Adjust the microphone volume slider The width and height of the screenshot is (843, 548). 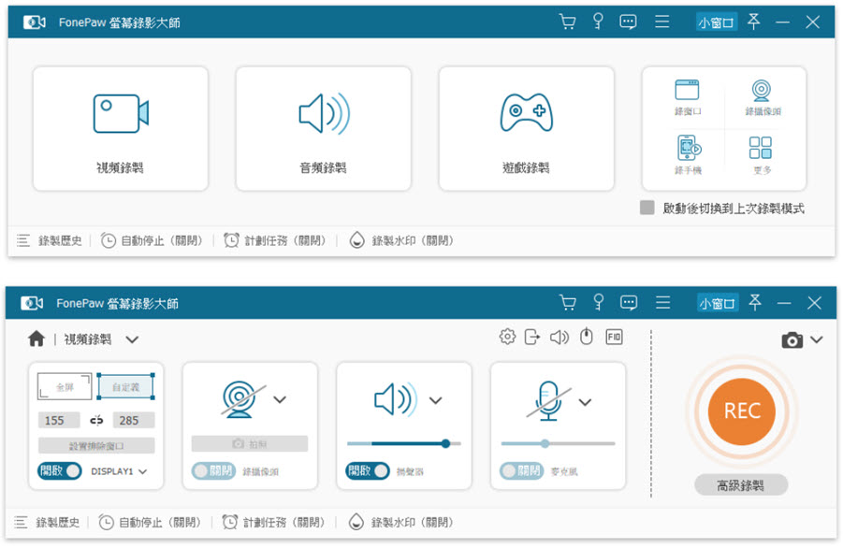pos(558,444)
